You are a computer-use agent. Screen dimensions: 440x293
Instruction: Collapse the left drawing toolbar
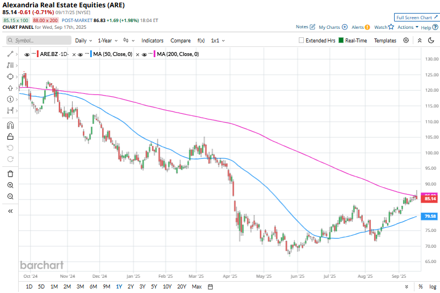coord(10,211)
